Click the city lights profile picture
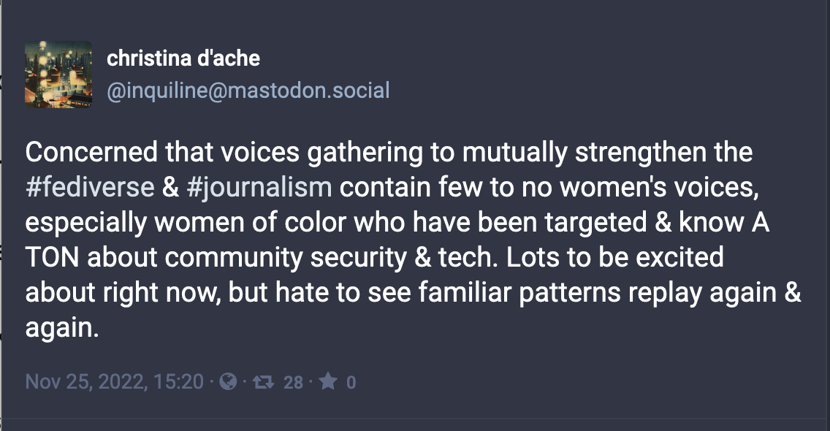The image size is (830, 431). click(x=58, y=75)
